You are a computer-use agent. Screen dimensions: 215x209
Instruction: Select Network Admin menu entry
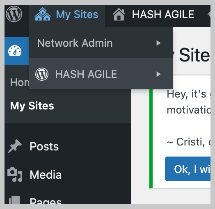tap(101, 43)
